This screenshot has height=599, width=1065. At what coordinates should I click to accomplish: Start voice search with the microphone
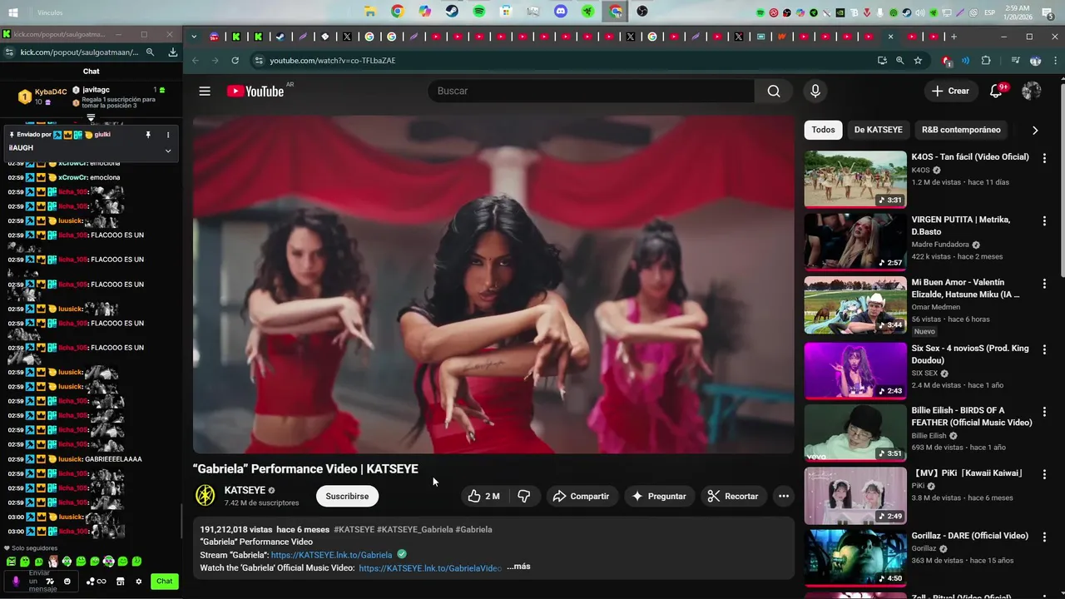tap(815, 91)
